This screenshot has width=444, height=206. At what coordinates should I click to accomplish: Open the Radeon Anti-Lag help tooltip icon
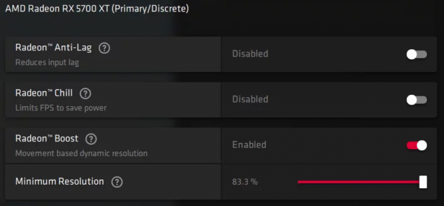[104, 49]
